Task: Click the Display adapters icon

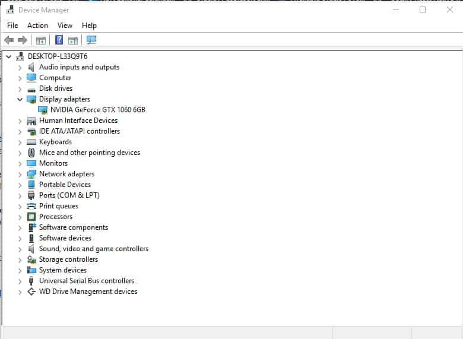Action: pos(31,99)
